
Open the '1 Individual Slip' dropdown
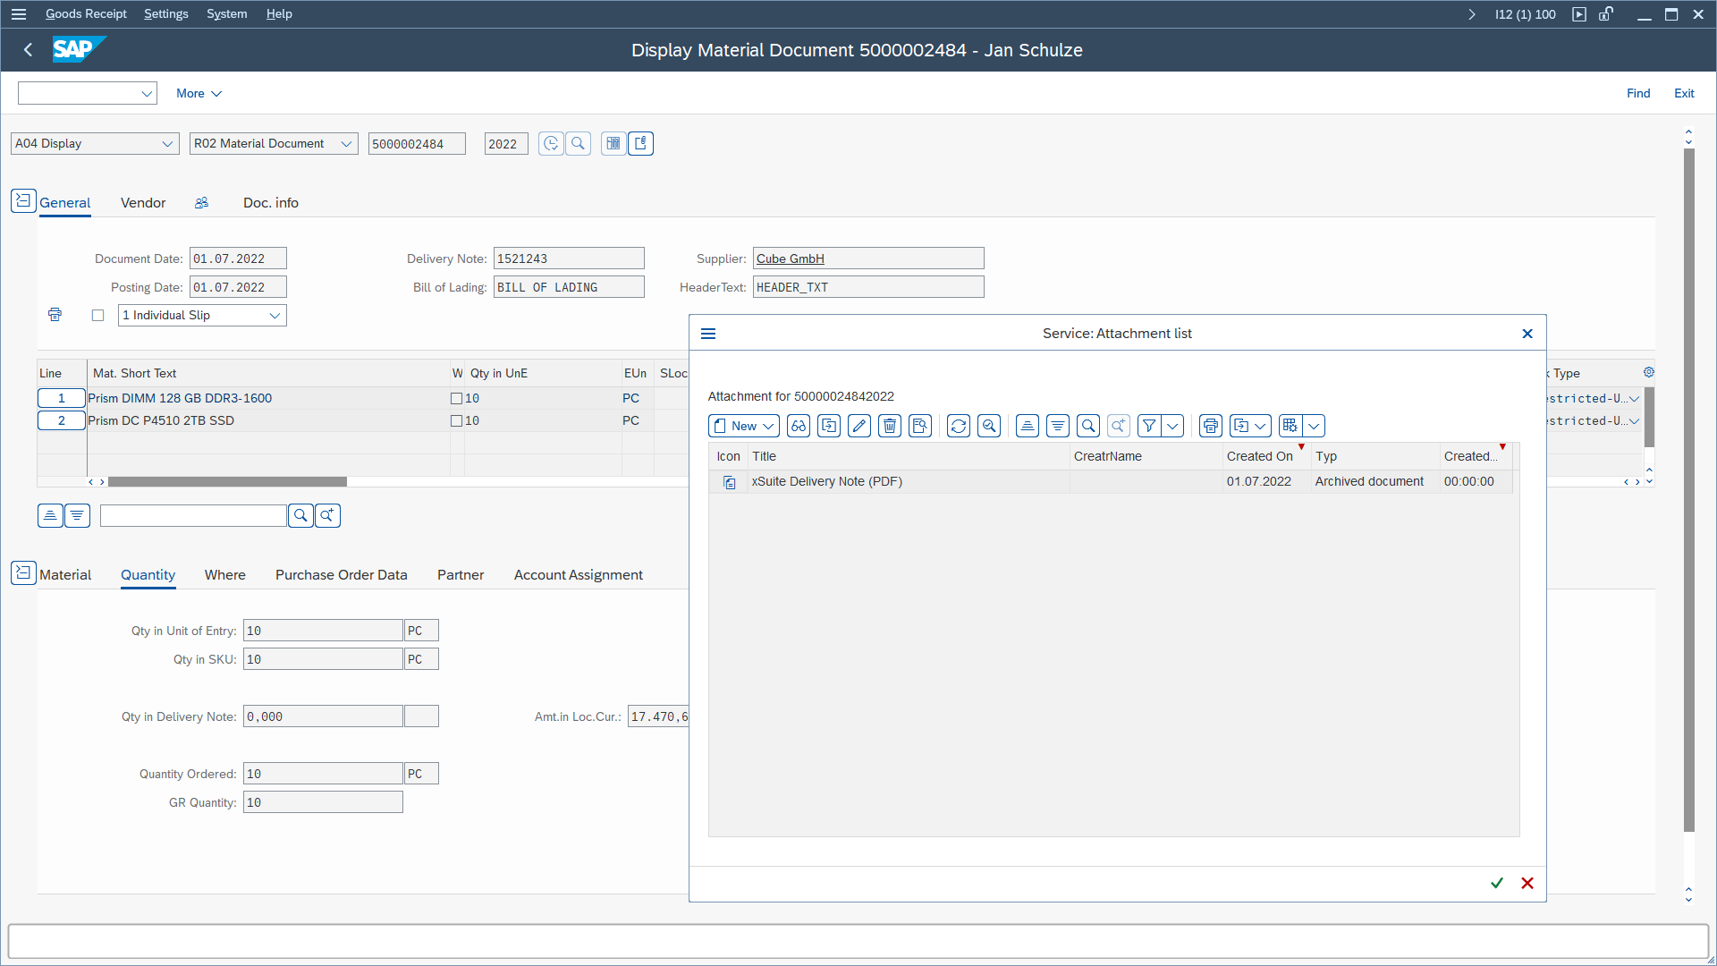(x=275, y=315)
